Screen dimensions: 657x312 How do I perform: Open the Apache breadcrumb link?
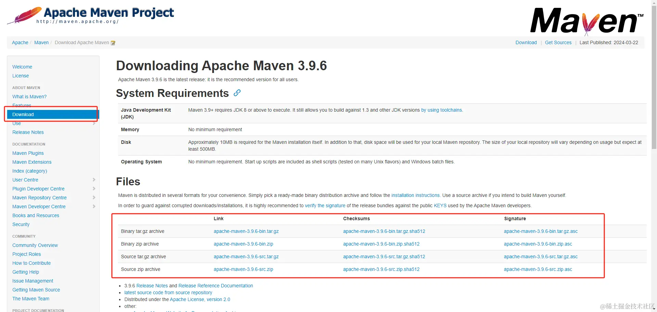20,42
